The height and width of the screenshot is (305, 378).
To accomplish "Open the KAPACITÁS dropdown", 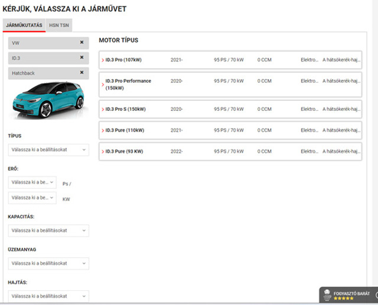I will click(48, 231).
